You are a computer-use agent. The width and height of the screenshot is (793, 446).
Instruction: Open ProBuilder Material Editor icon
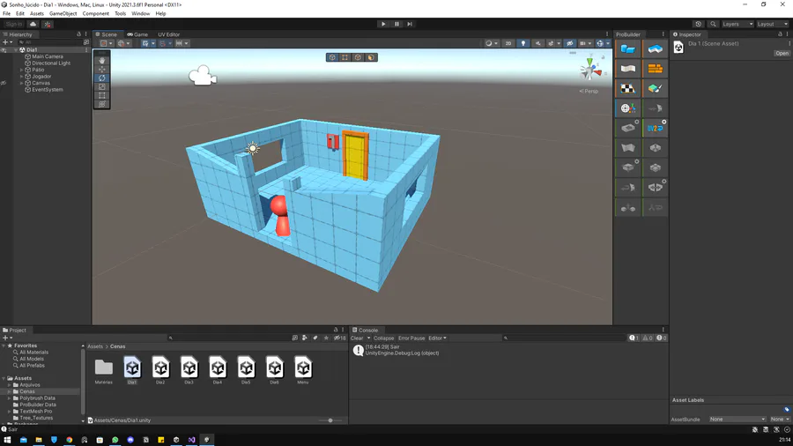click(x=655, y=69)
